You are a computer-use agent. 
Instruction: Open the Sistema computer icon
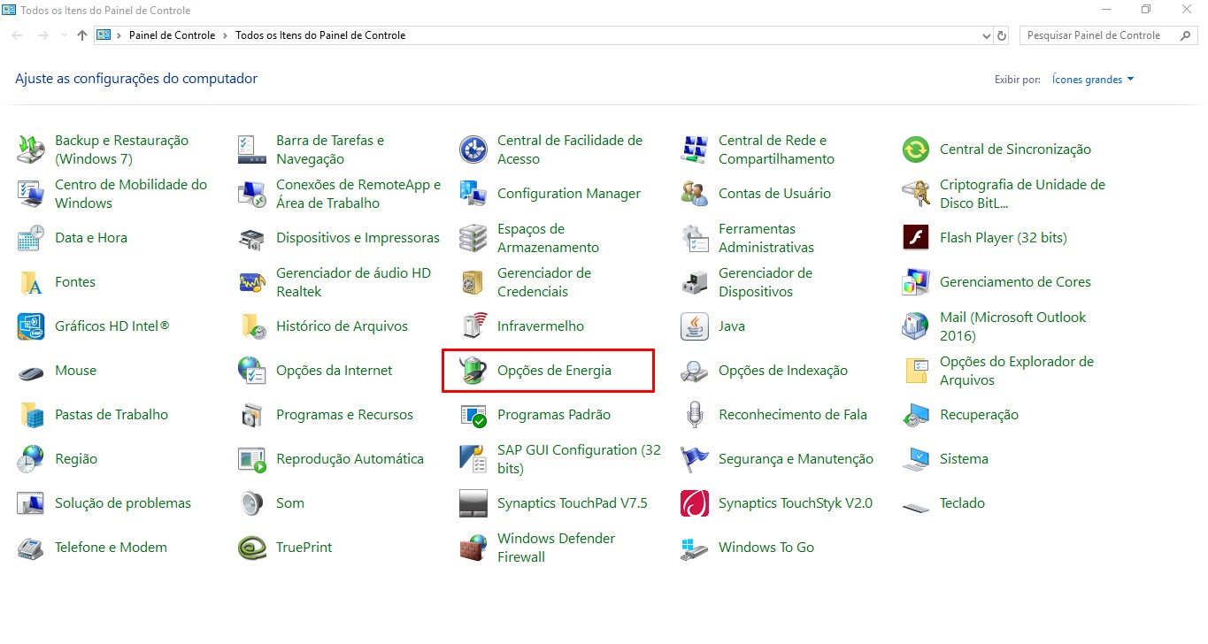tap(916, 459)
